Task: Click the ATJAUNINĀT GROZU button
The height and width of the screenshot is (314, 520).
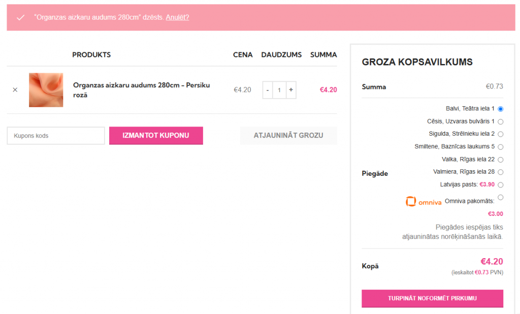Action: point(288,136)
